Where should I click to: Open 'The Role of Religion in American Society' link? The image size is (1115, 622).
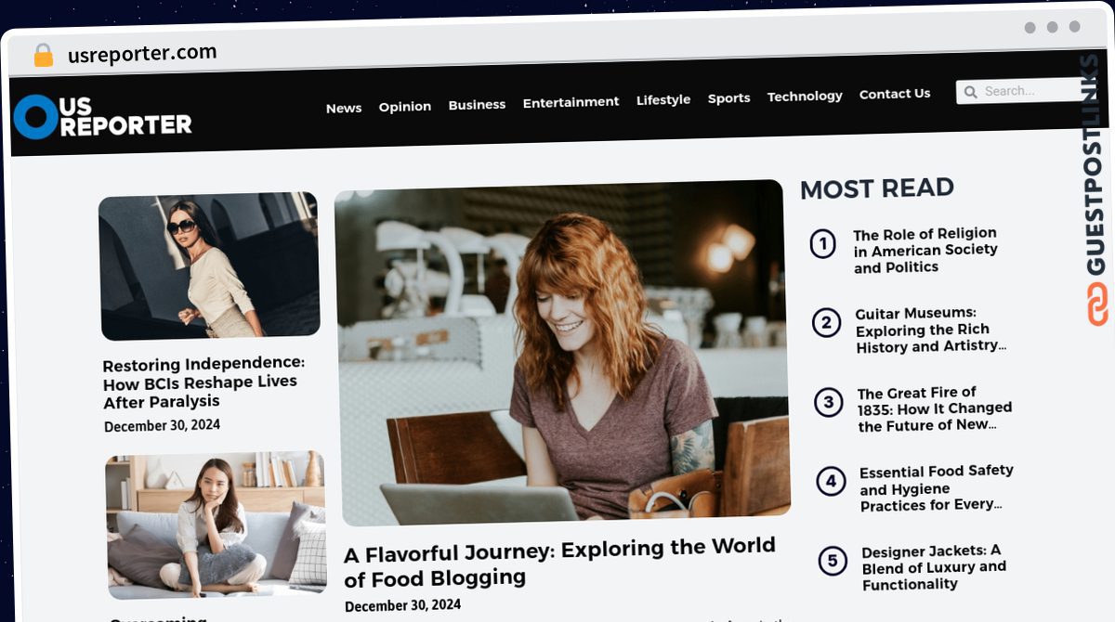click(x=925, y=250)
